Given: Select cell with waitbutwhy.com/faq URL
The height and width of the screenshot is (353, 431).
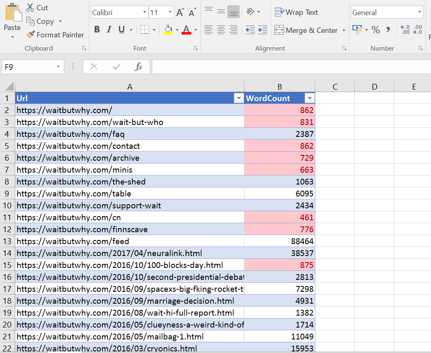Looking at the screenshot, I should coord(130,134).
